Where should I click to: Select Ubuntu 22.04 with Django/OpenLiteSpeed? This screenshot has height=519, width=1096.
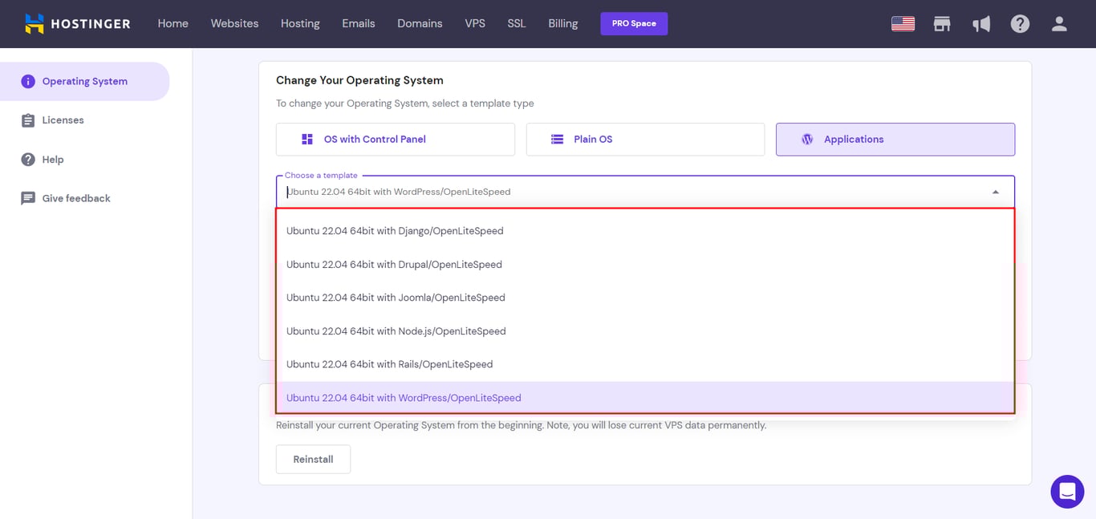tap(396, 230)
